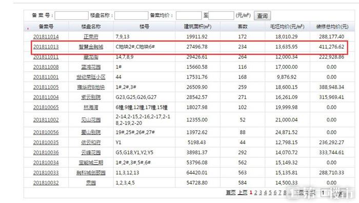This screenshot has width=359, height=203.
Task: Open record 201810032 link
Action: (x=46, y=183)
